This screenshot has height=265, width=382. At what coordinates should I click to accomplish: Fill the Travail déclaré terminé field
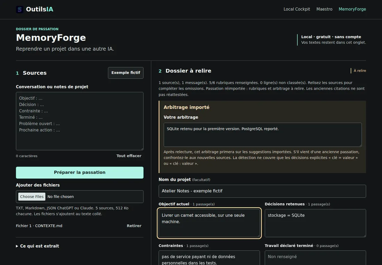[x=315, y=258]
